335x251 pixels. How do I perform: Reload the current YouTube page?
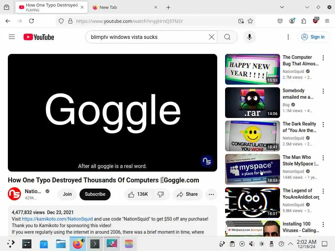[31, 21]
